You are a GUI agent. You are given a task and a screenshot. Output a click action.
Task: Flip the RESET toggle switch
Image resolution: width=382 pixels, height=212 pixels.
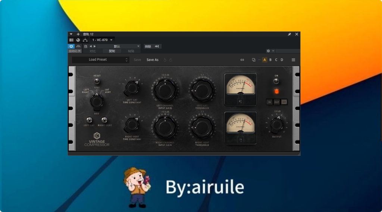tap(97, 81)
